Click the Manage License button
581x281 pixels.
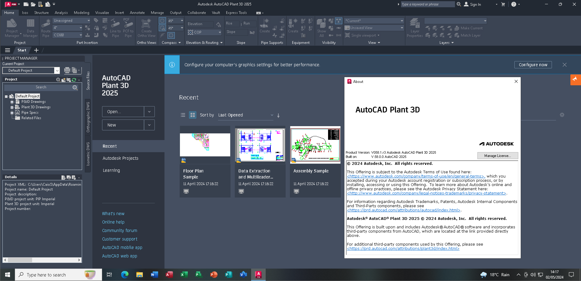[498, 156]
